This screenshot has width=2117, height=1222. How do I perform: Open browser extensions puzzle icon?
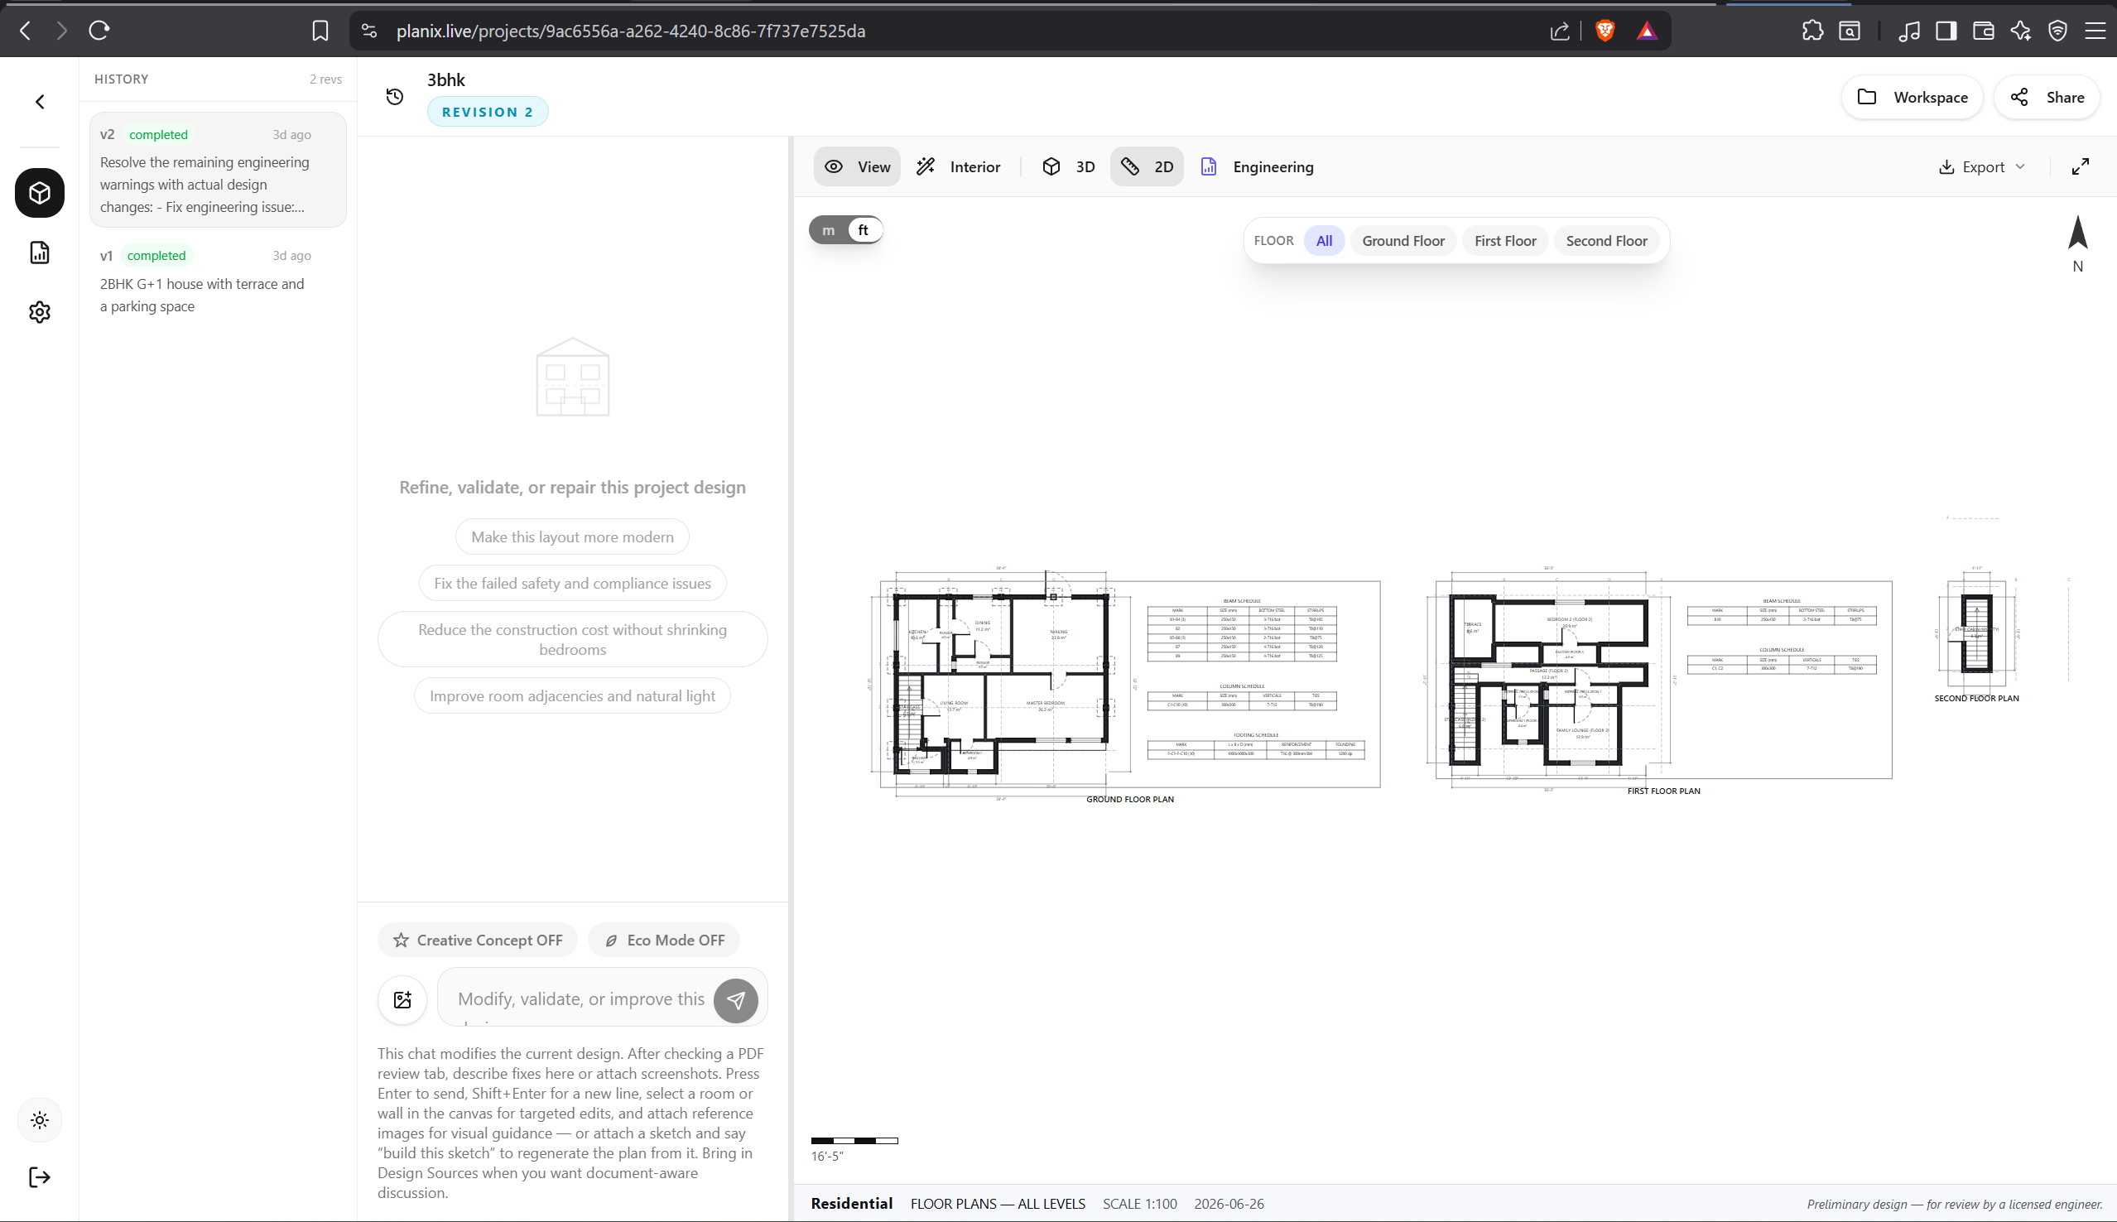tap(1812, 31)
